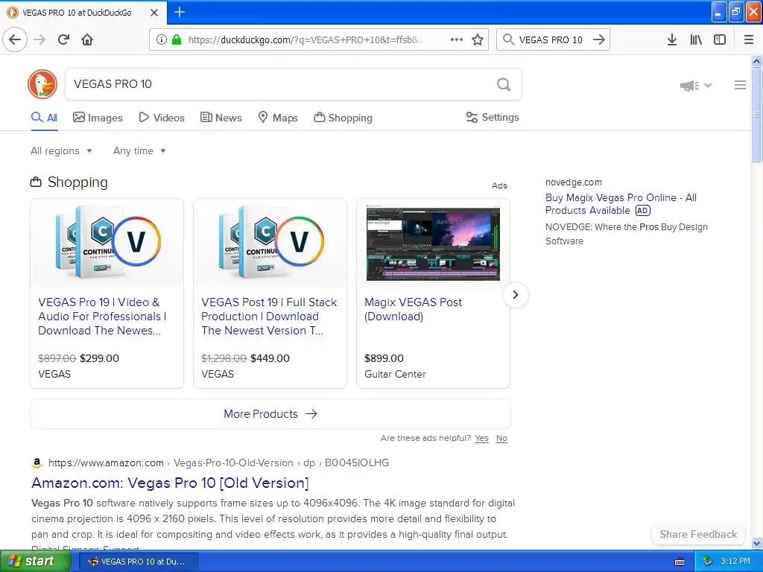Open the downloads panel
Image resolution: width=763 pixels, height=572 pixels.
[x=672, y=39]
